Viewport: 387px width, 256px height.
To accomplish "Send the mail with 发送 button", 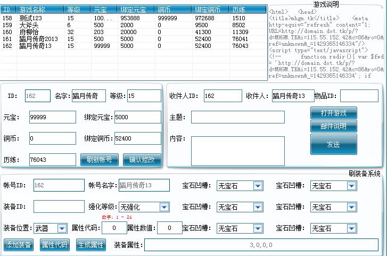I will point(334,144).
